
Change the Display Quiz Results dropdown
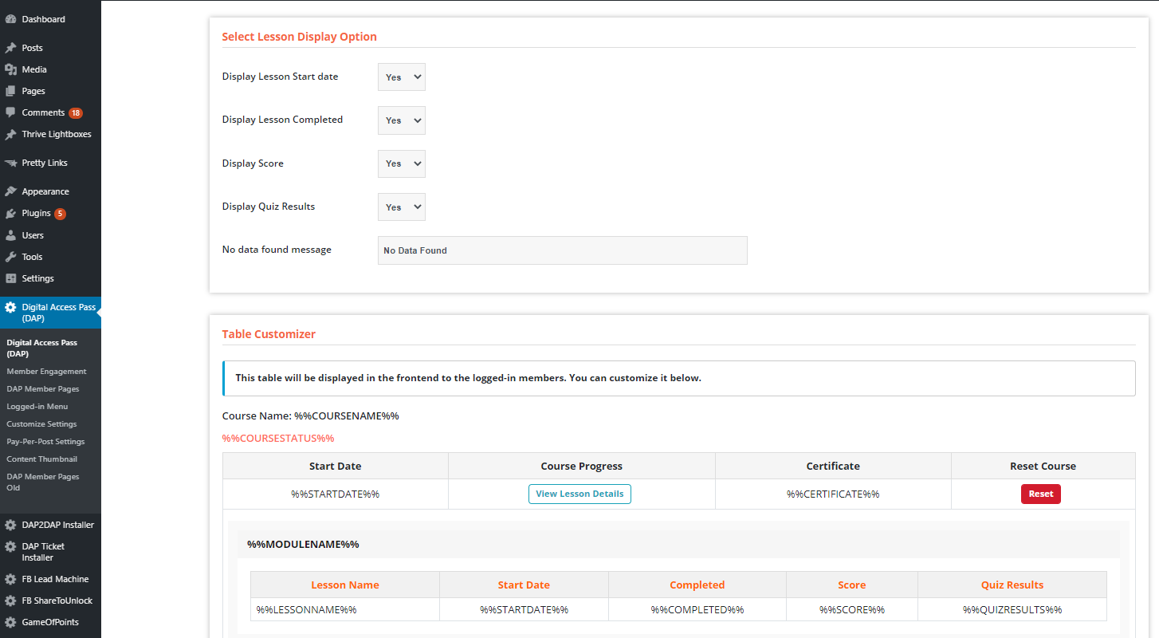click(401, 207)
